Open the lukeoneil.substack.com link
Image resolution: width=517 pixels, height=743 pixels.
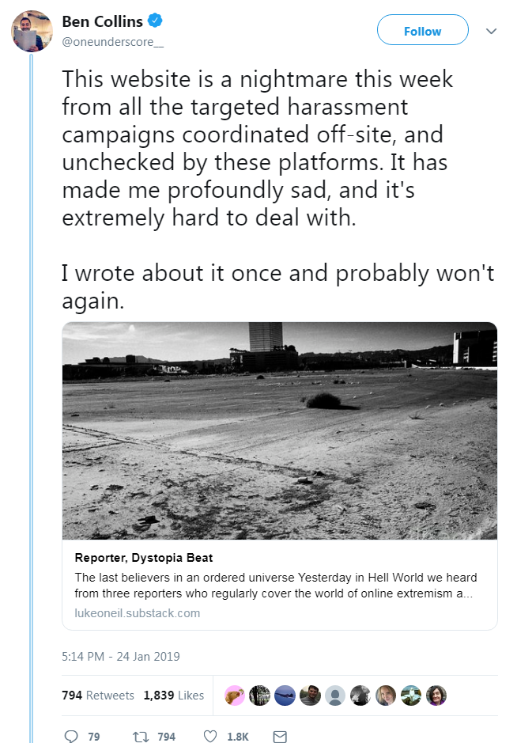[x=138, y=613]
